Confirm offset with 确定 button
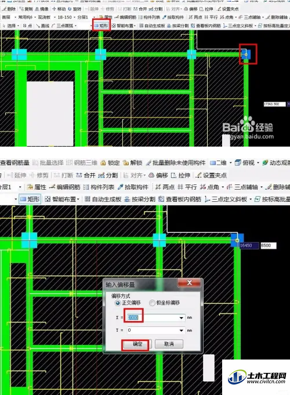This screenshot has height=395, width=290. [137, 344]
